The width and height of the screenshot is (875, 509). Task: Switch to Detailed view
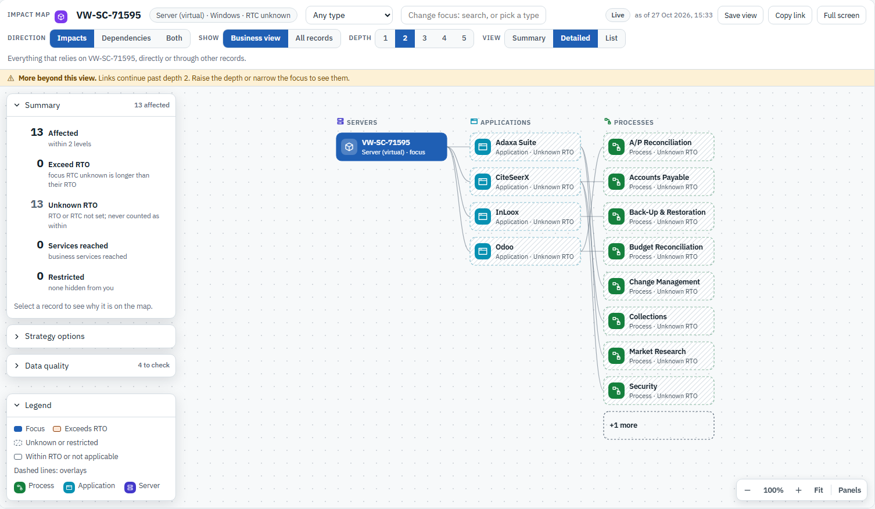point(575,38)
